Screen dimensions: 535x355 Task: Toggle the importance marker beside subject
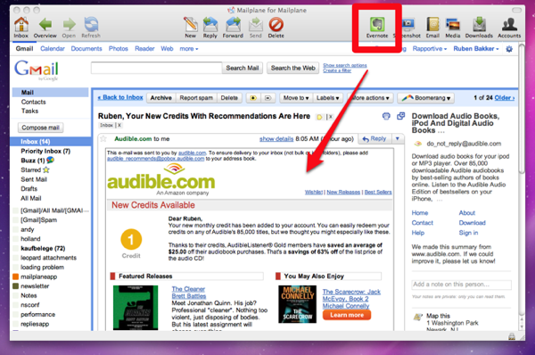[320, 117]
